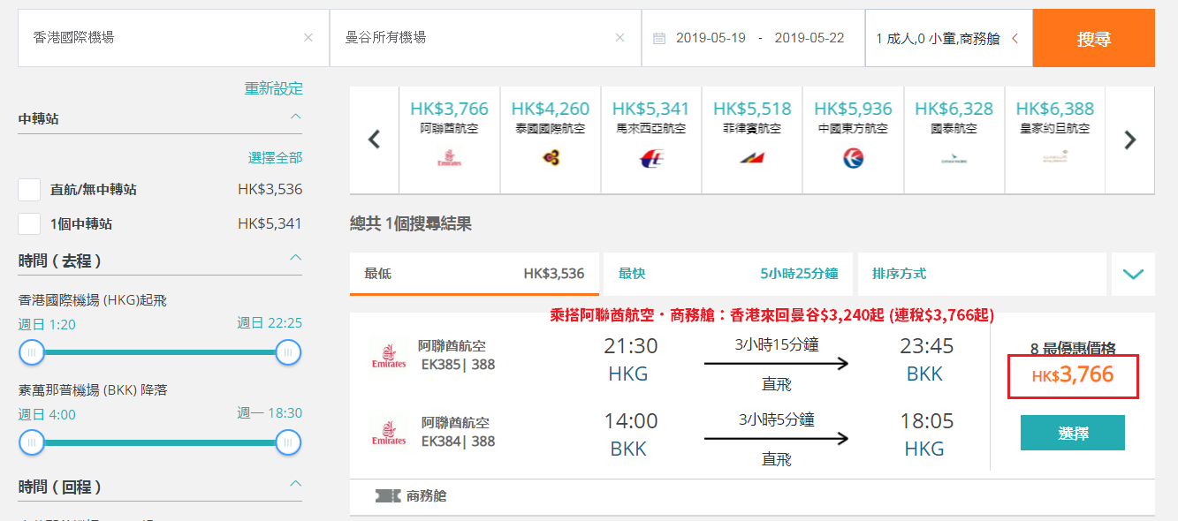Click Emirates logo on EK385 flight row
Image resolution: width=1178 pixels, height=521 pixels.
(389, 354)
